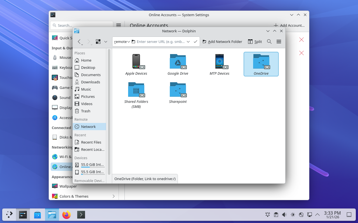Select Downloads in Places panel
This screenshot has width=358, height=223.
pos(90,82)
